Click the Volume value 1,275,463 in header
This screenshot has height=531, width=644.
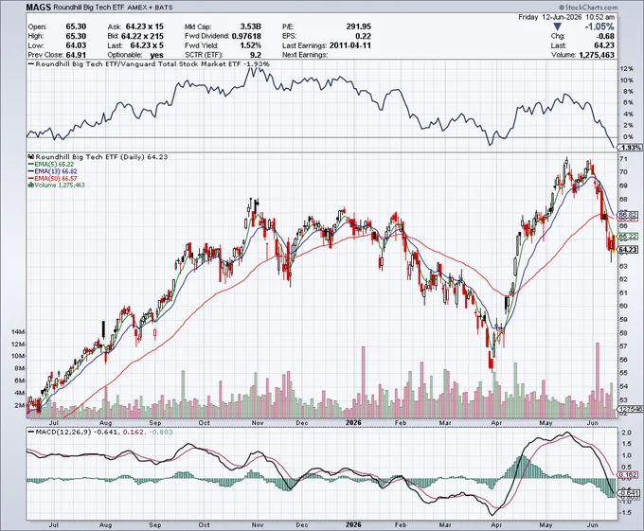pos(597,55)
